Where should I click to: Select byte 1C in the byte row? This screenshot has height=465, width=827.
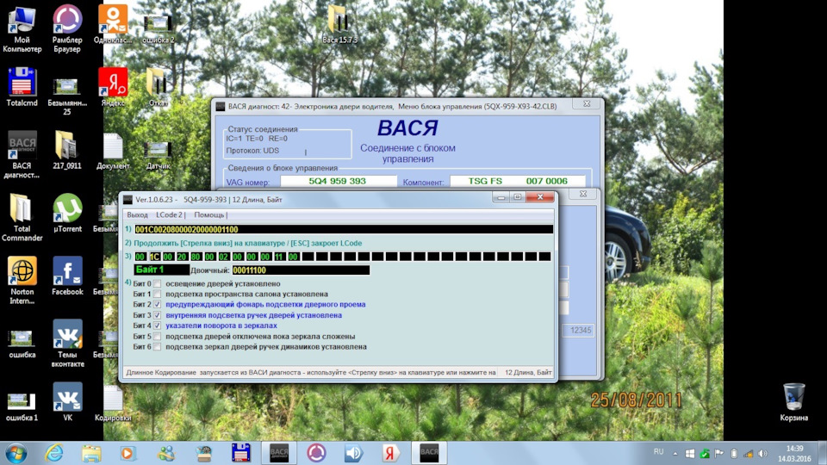(x=154, y=257)
